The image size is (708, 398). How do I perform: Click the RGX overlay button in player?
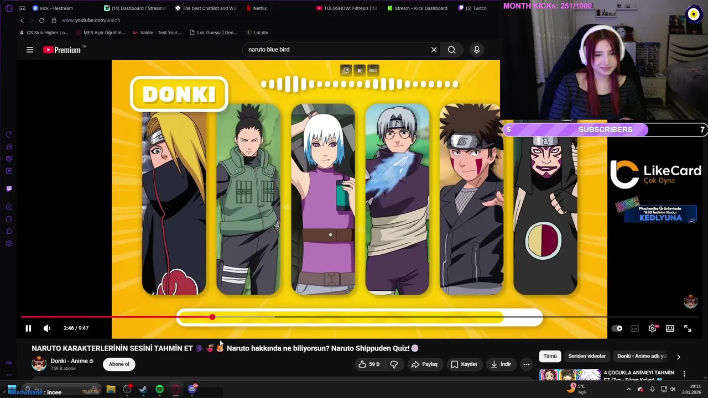point(373,71)
